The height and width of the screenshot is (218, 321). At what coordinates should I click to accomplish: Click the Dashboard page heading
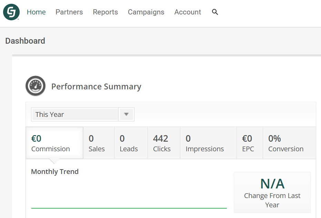coord(25,41)
